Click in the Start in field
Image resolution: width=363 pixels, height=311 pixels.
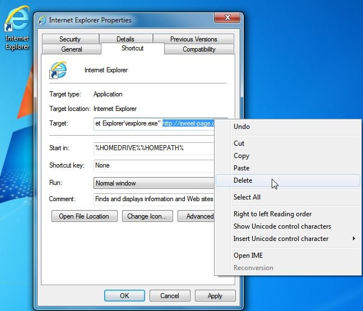(154, 148)
